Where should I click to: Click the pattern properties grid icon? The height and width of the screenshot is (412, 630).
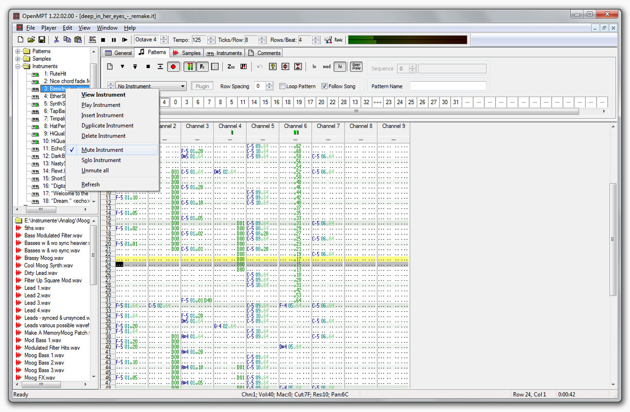[x=215, y=67]
